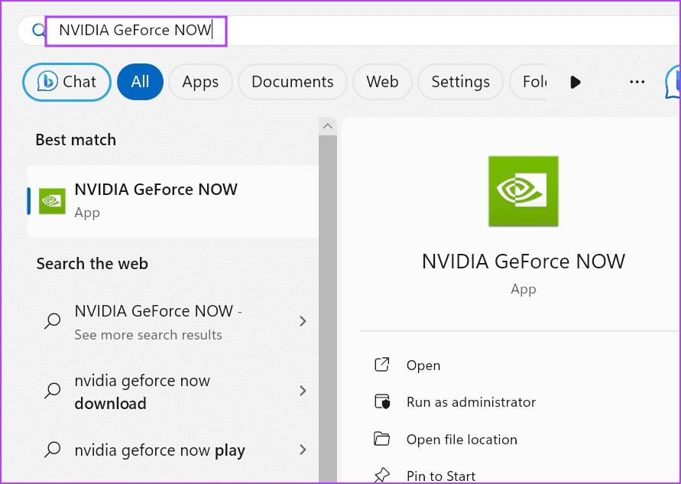681x484 pixels.
Task: Click the Open launch icon
Action: click(x=382, y=365)
